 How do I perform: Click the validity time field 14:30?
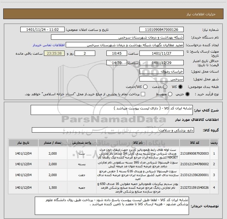(x=117, y=63)
